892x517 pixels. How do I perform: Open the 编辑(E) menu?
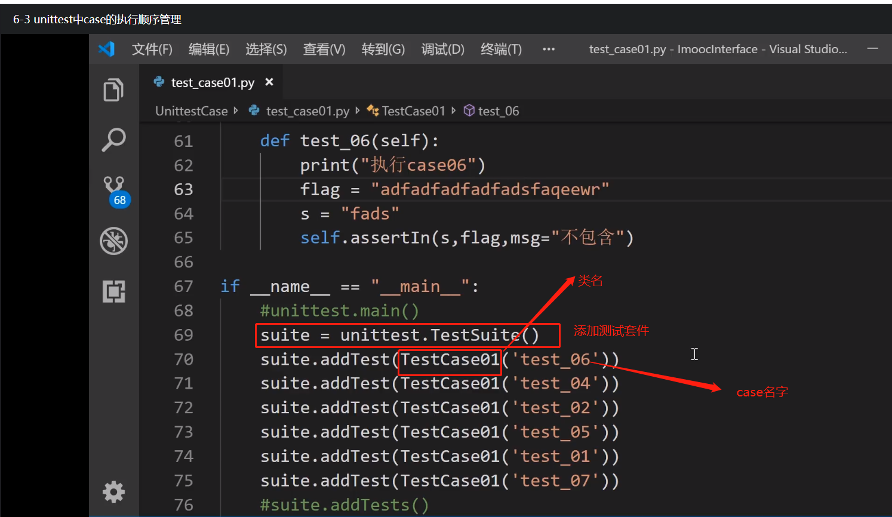coord(209,49)
